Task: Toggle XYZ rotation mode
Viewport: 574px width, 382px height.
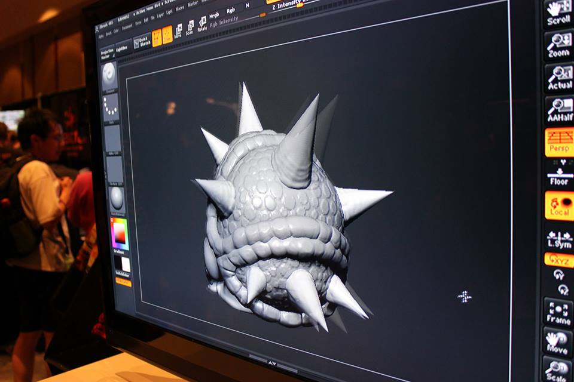Action: (x=559, y=260)
